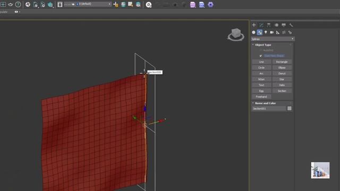Screen dimensions: 340x191
Task: Choose the Donut spline button
Action: 282,74
